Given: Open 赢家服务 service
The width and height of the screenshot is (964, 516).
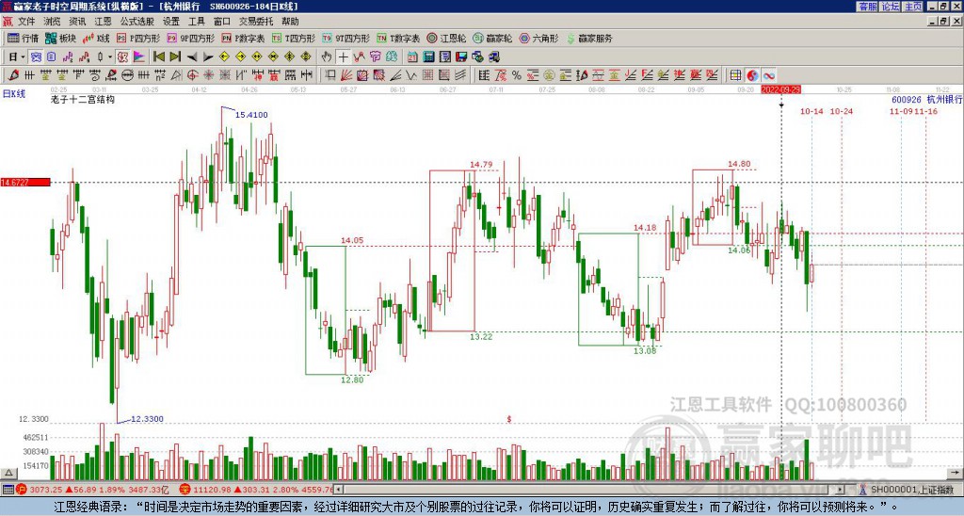Looking at the screenshot, I should pyautogui.click(x=589, y=38).
